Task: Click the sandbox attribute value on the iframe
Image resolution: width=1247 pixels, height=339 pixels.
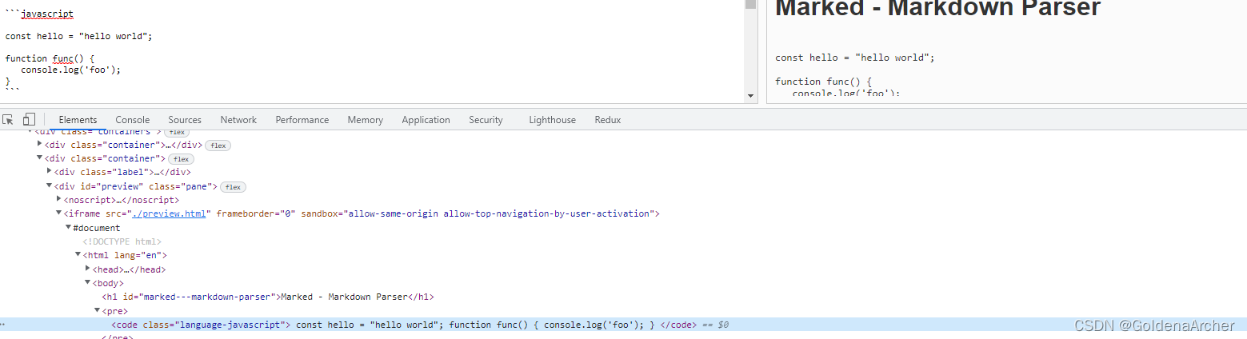Action: 501,214
